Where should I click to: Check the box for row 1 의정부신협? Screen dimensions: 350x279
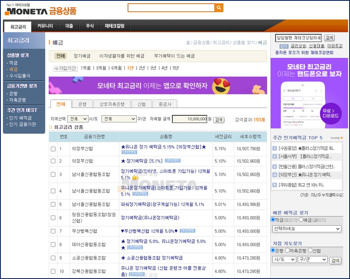53,149
